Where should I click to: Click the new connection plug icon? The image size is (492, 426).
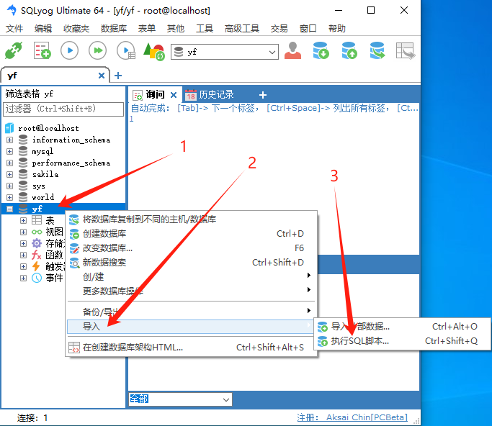pyautogui.click(x=14, y=51)
